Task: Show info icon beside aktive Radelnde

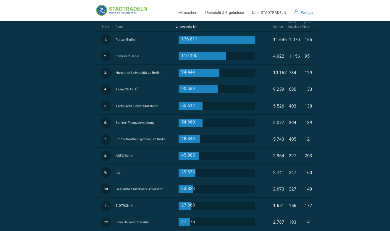Action: 304,27
